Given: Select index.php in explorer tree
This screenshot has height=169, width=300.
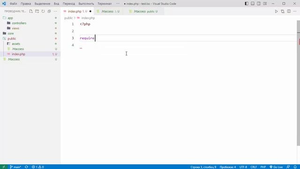Looking at the screenshot, I should (30, 54).
